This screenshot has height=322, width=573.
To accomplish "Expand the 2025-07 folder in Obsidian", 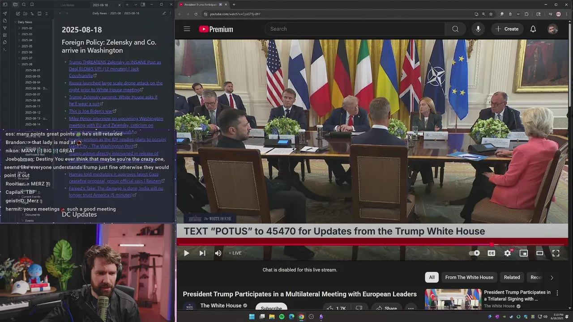I will point(26,58).
